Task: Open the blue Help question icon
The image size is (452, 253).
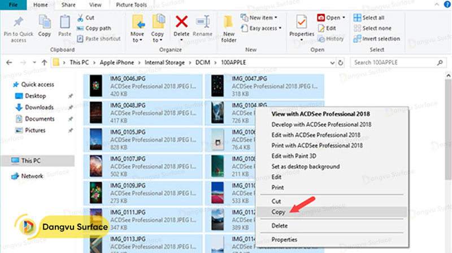Action: (x=447, y=5)
